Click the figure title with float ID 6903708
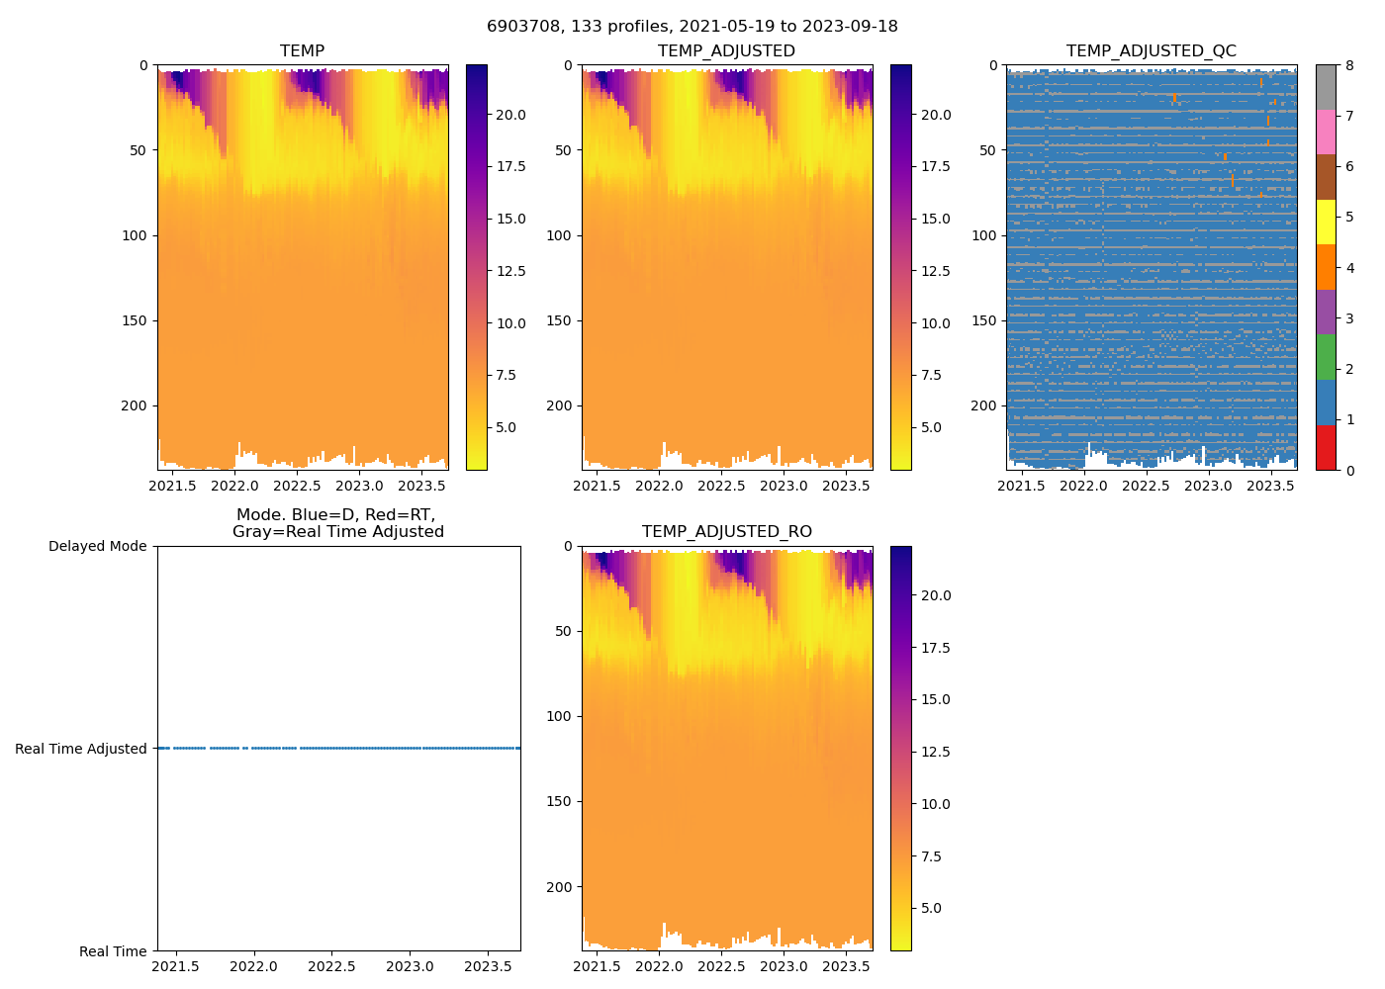The image size is (1385, 989). click(x=692, y=27)
